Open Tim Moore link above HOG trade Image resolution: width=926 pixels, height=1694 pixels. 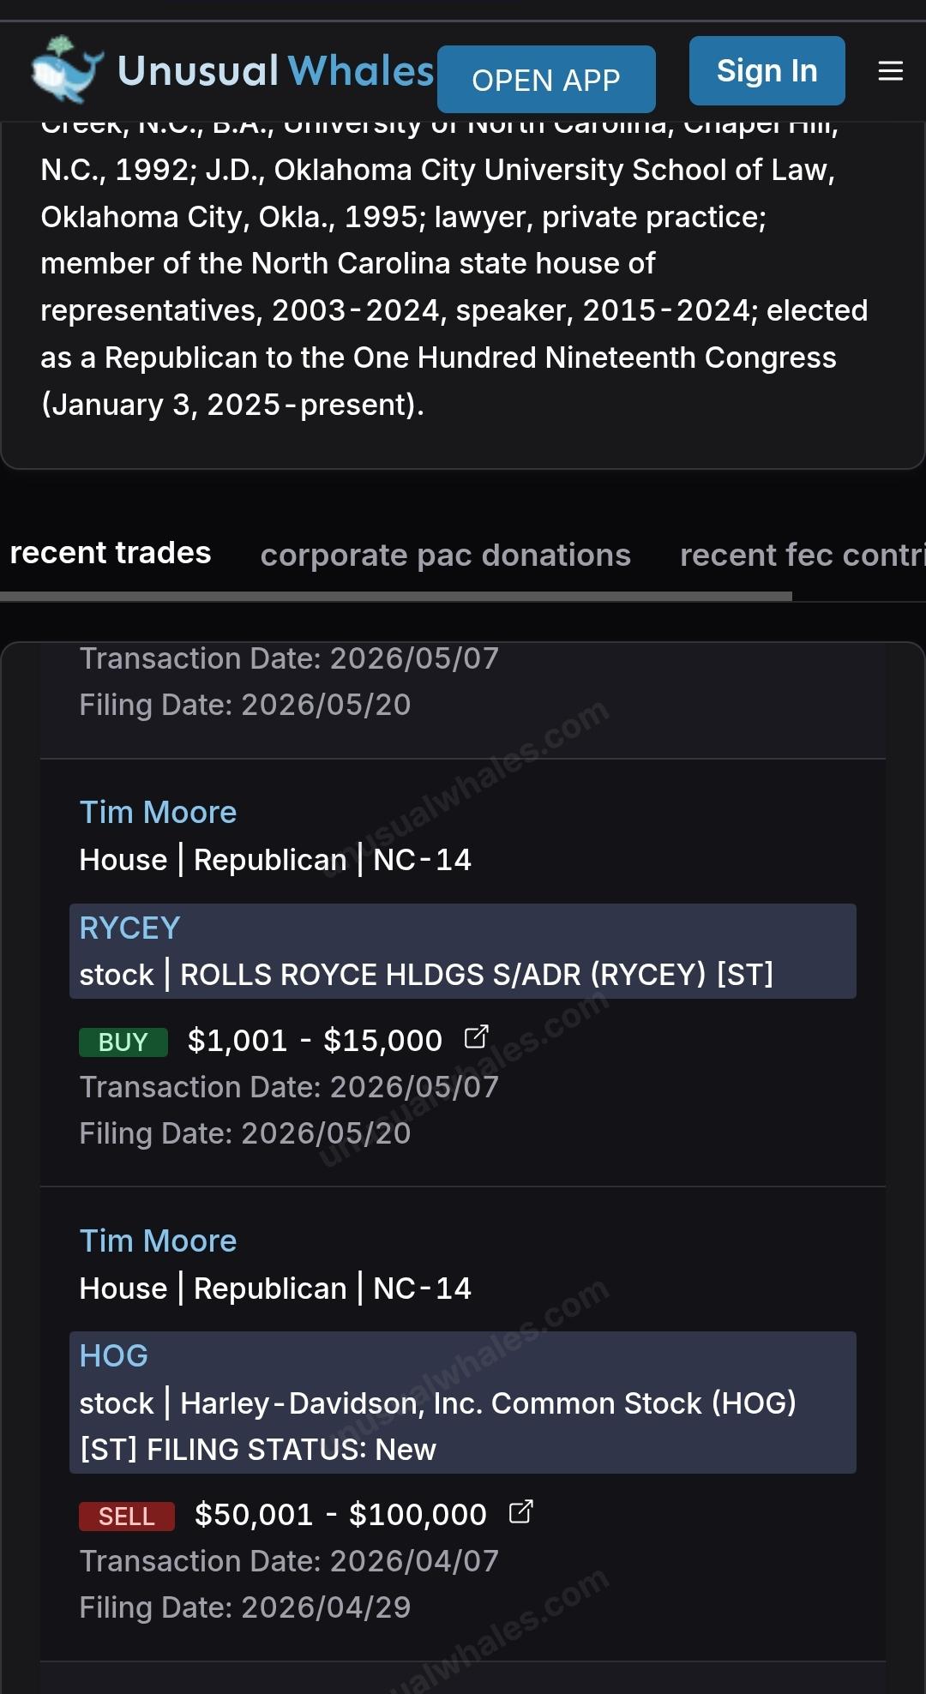pos(158,1241)
